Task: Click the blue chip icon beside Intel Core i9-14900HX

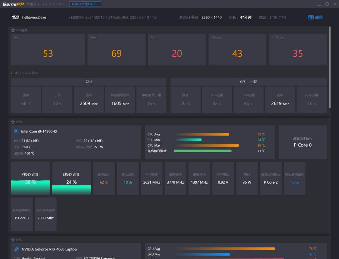Action: [x=16, y=131]
